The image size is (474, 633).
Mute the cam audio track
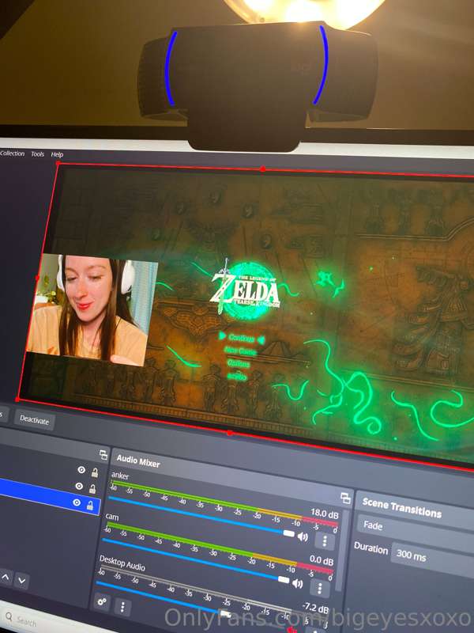point(298,583)
